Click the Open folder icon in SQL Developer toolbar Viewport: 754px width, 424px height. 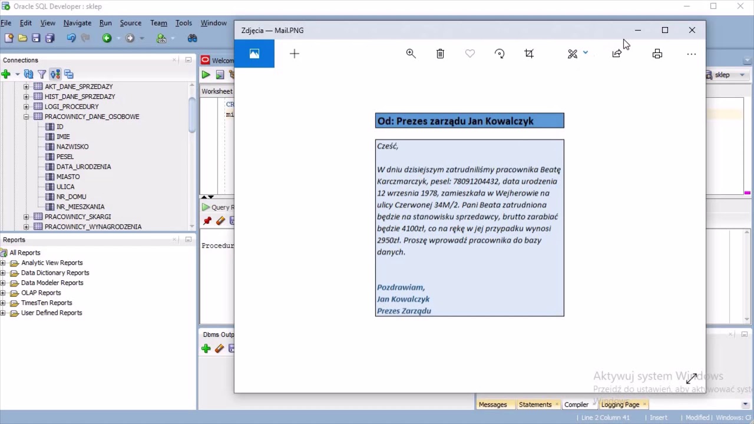(22, 38)
